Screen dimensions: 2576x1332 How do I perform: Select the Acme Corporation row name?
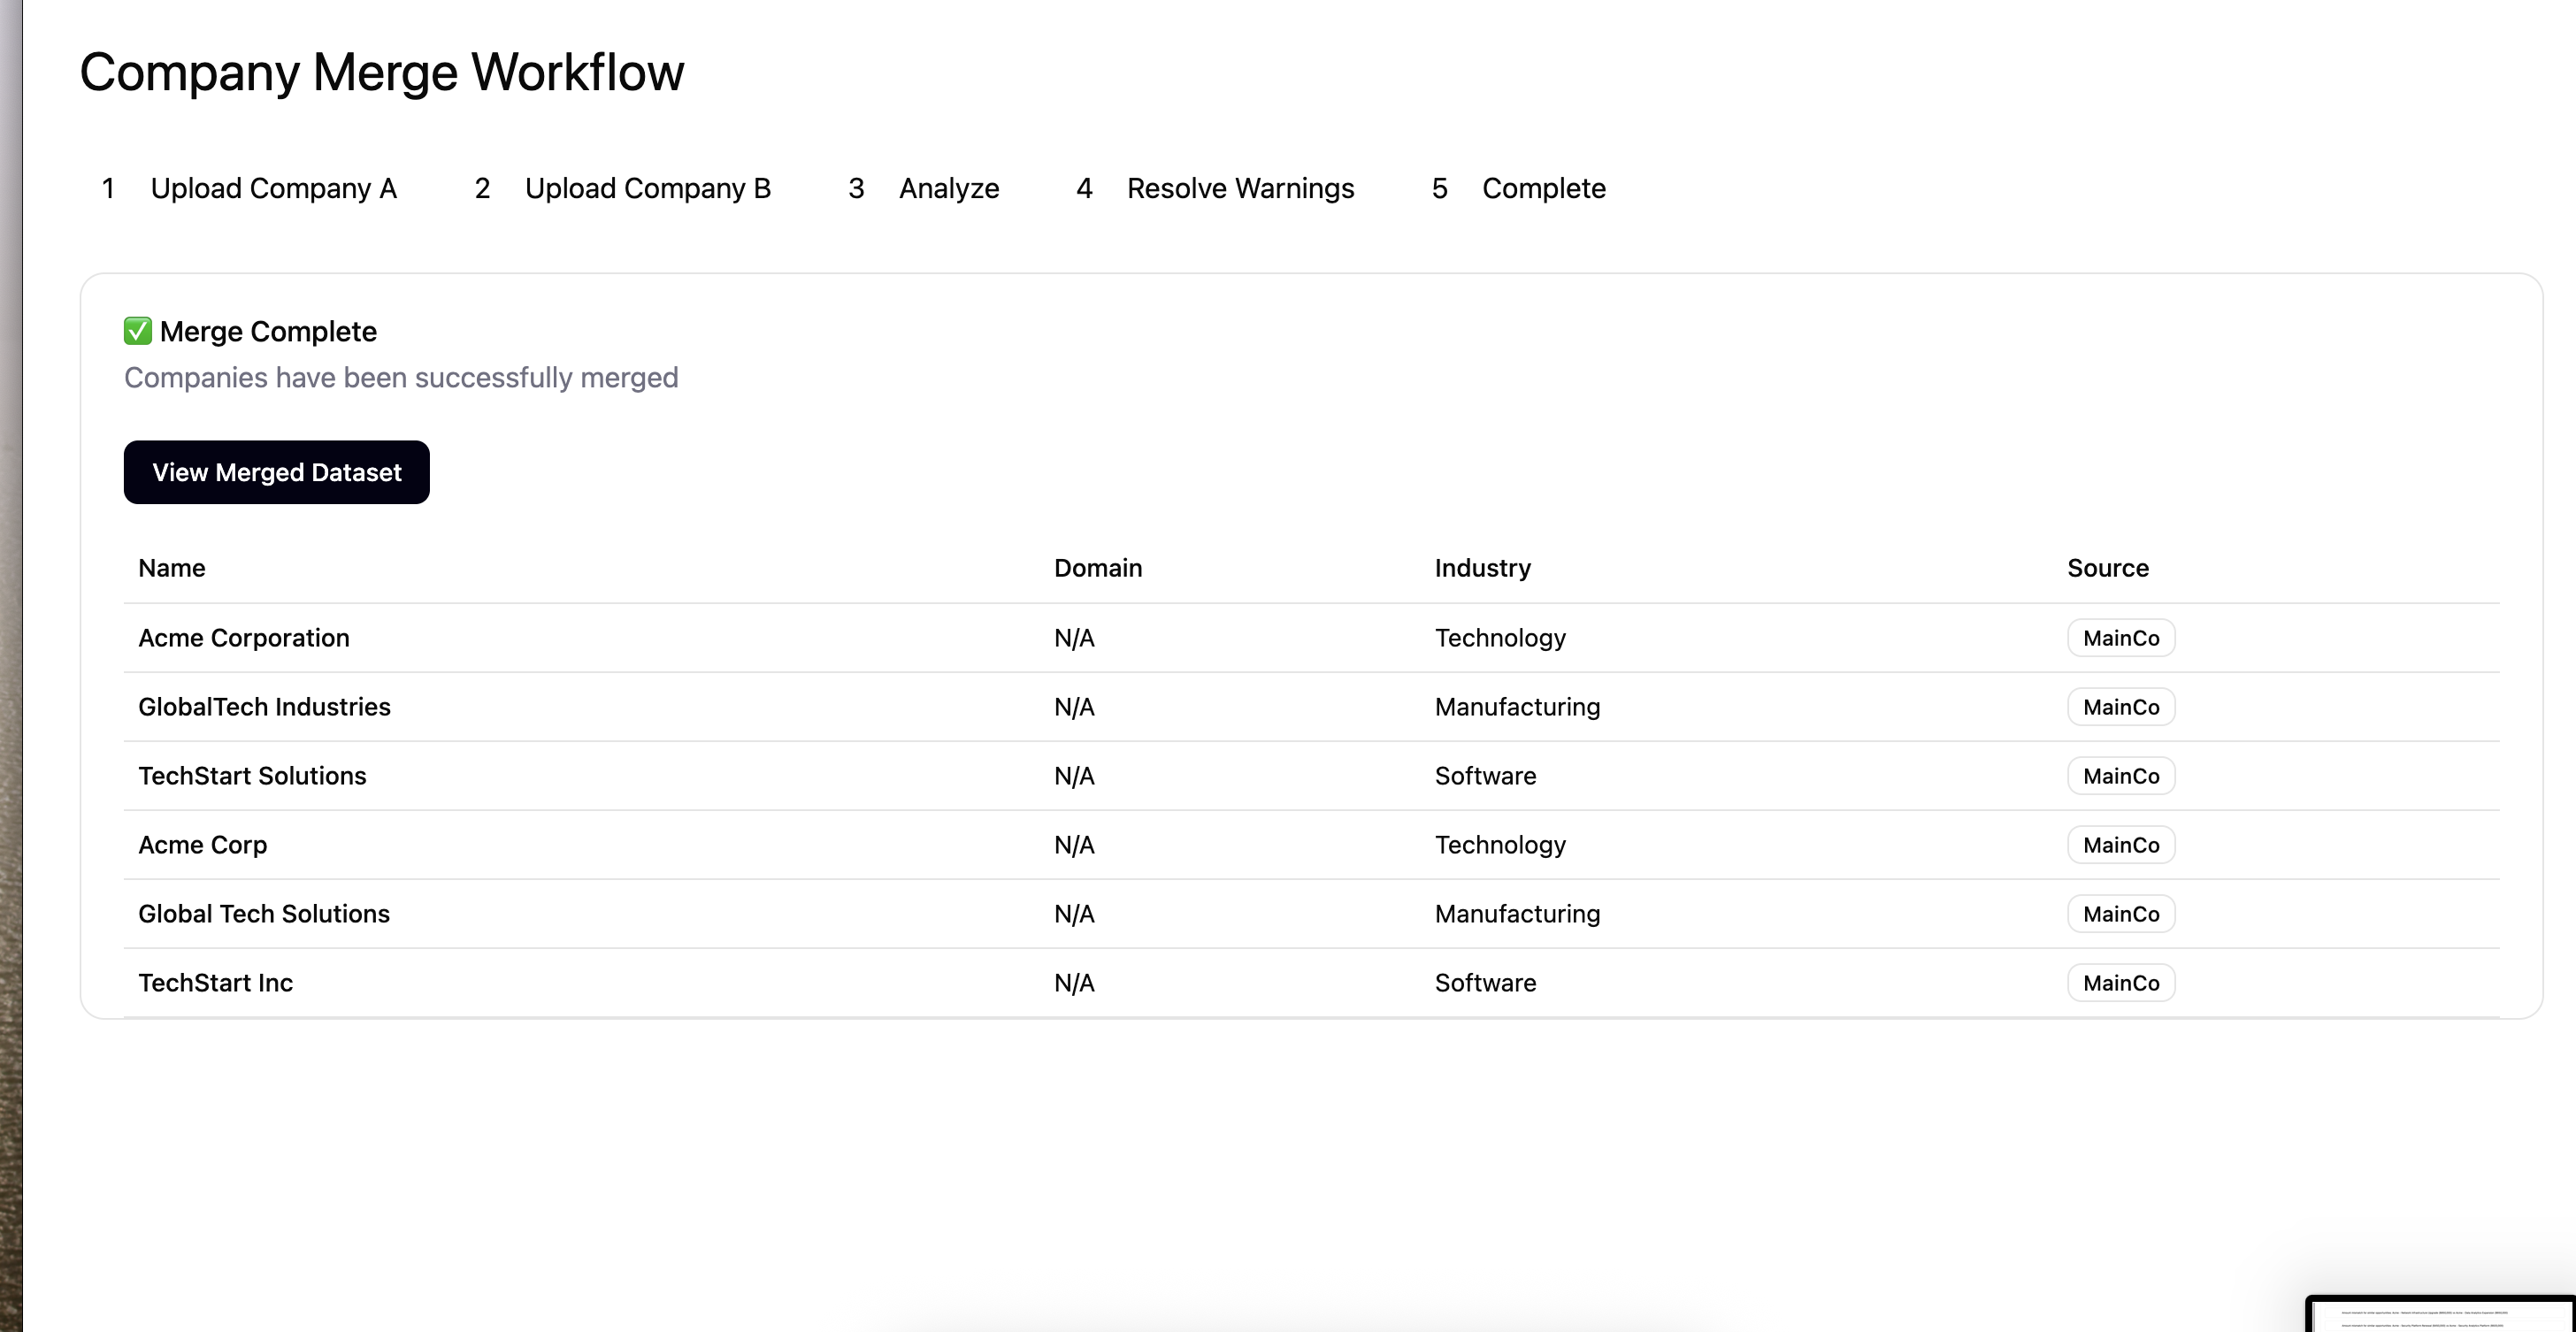(x=244, y=638)
